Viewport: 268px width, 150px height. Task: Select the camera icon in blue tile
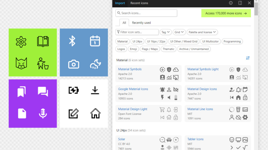coord(74,64)
